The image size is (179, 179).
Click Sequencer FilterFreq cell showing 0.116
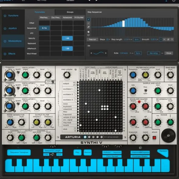pyautogui.click(x=44, y=28)
